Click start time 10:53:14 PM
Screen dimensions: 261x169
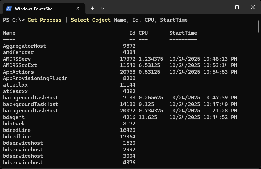pyautogui.click(x=220, y=65)
